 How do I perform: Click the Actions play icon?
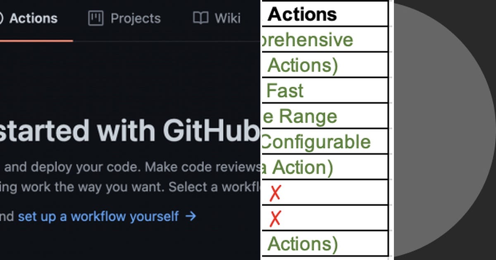[x=3, y=18]
